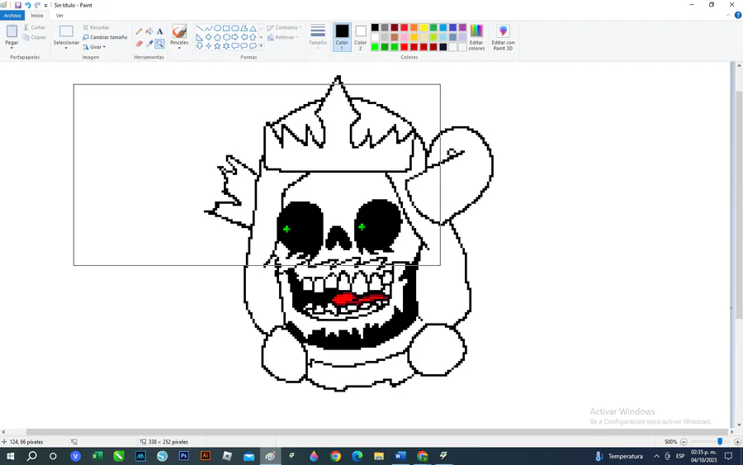The image size is (743, 465).
Task: Choose the plain Rectangle shape
Action: (x=226, y=28)
